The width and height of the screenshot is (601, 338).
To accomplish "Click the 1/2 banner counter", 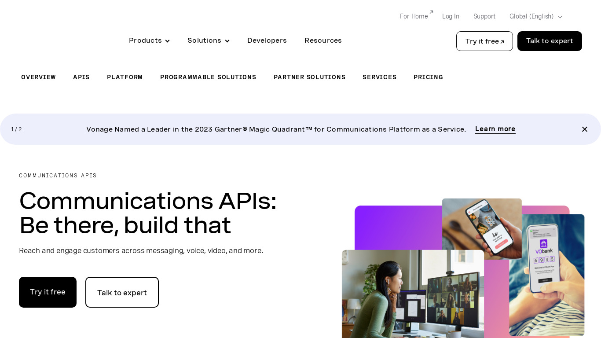I will (x=16, y=129).
